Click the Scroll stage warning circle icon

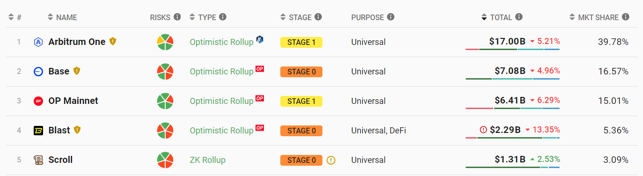pos(331,160)
